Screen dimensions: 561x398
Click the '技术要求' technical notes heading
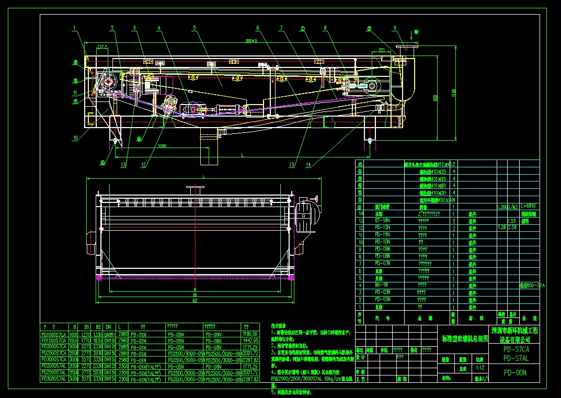[x=278, y=326]
